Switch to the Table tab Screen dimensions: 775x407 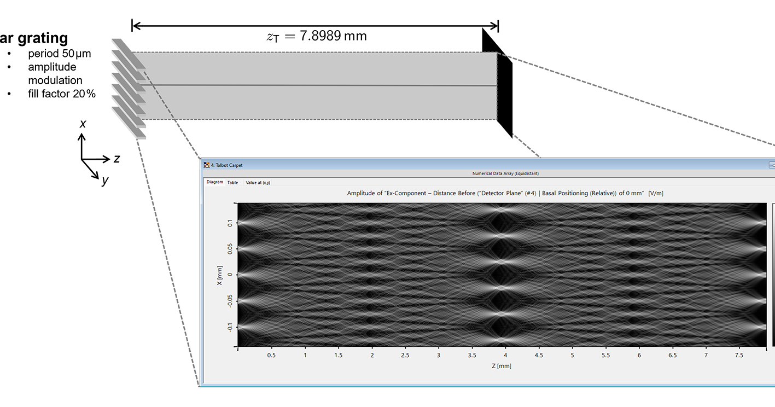[x=233, y=183]
